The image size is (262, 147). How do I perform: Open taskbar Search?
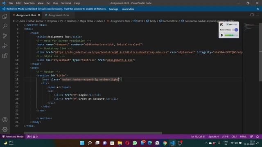pyautogui.click(x=90, y=143)
